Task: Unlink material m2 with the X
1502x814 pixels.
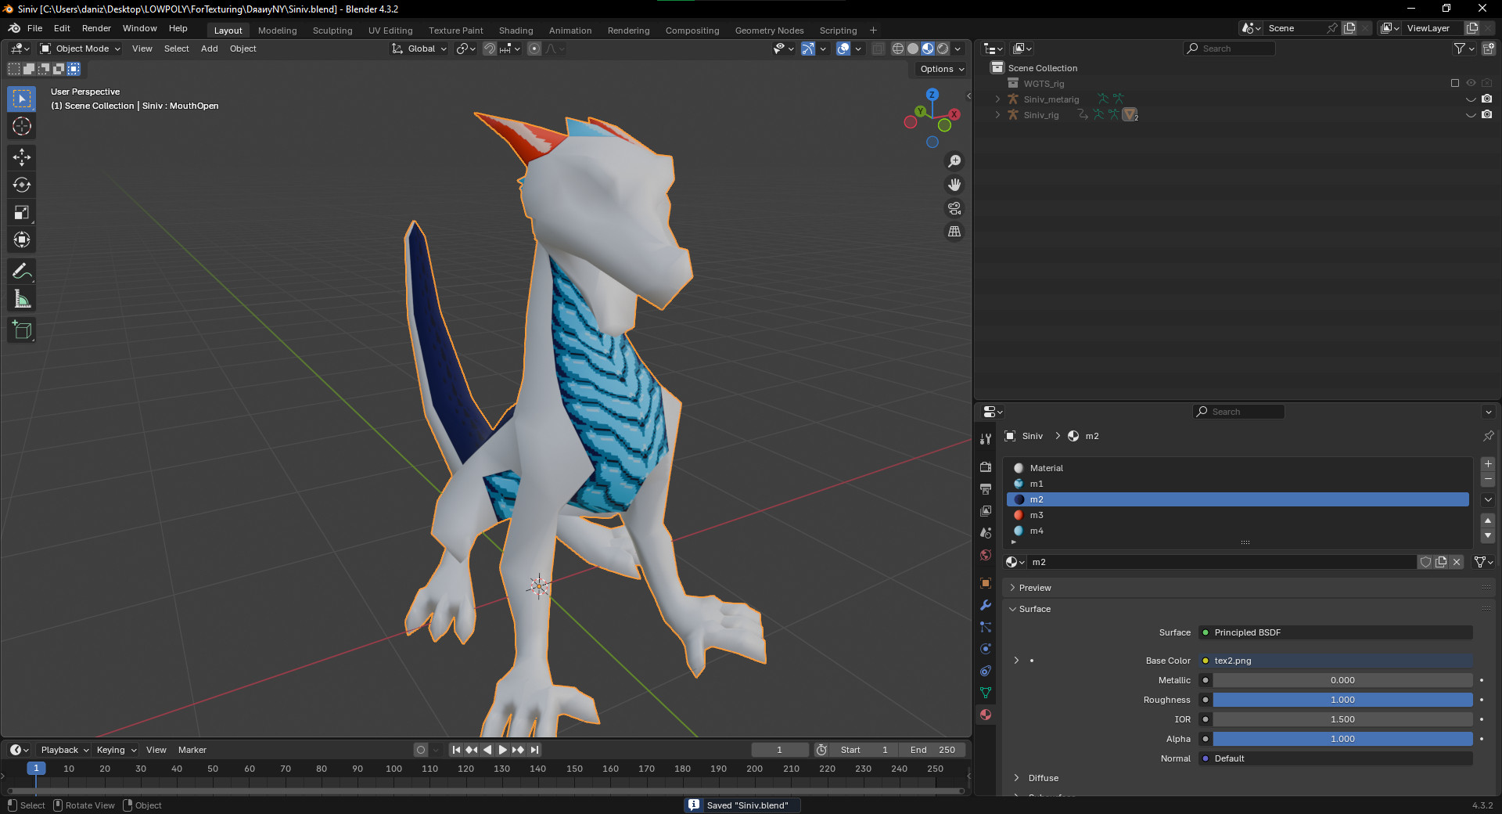Action: 1457,562
